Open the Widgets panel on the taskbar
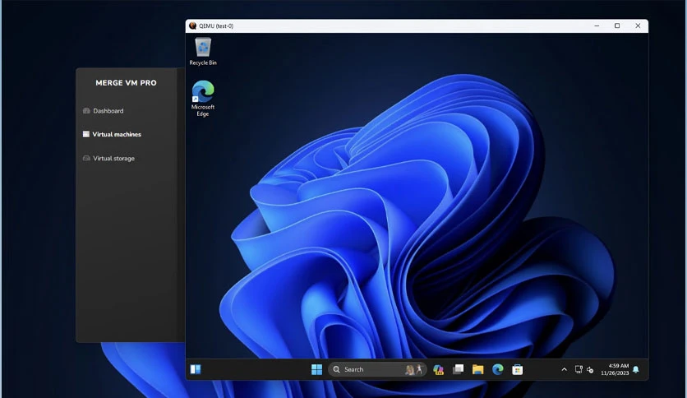 pos(196,369)
